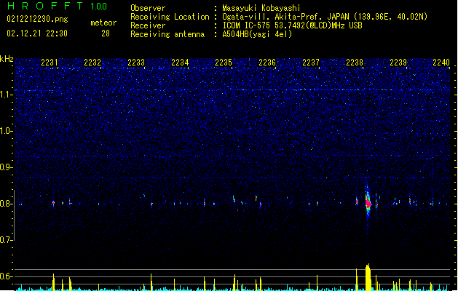The width and height of the screenshot is (458, 291).
Task: Click the ICOM IC-575 53.7492 MHz receiver text
Action: coord(292,25)
